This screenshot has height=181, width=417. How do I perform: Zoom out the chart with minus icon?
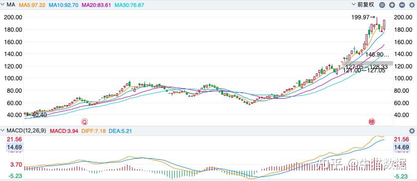click(402, 5)
